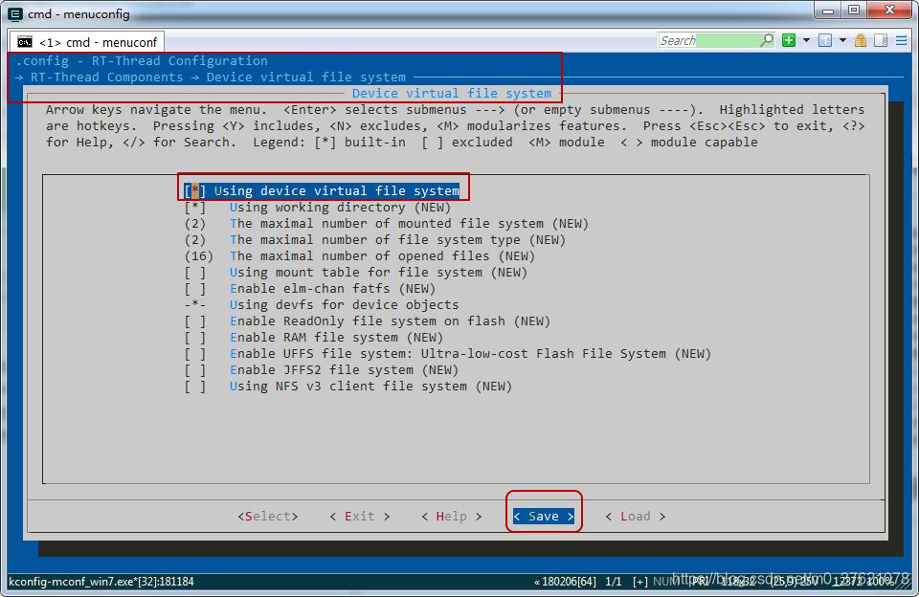Open the hamburger system menu
Screen dimensions: 919x597
pos(902,40)
